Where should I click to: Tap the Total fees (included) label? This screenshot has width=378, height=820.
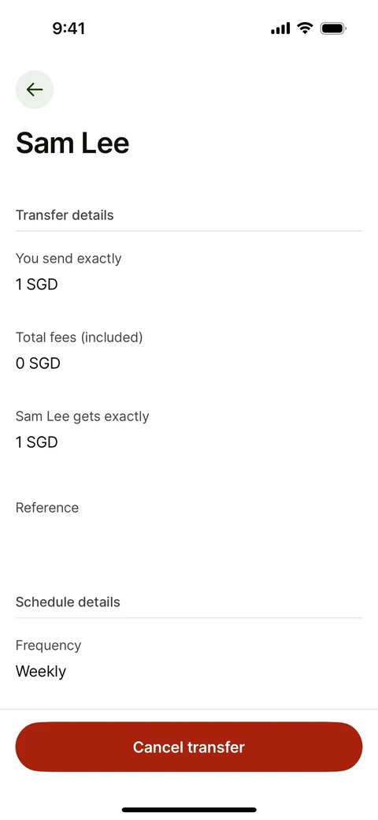click(x=80, y=337)
